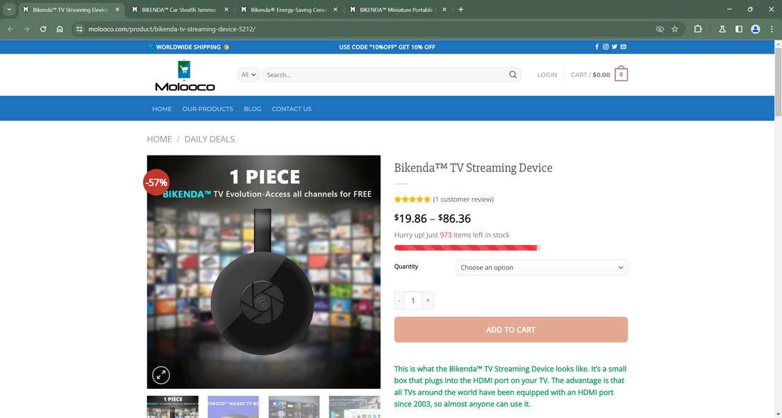Click the email envelope icon in the top bar
782x418 pixels.
tap(624, 47)
